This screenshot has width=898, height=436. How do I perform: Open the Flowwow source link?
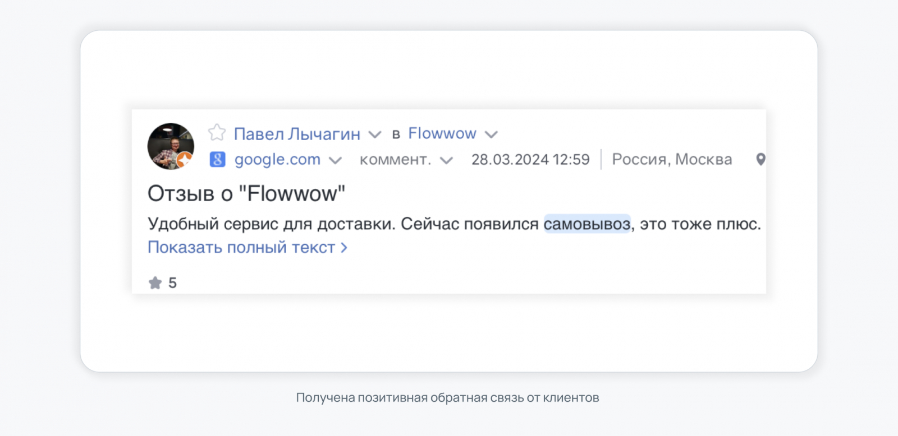442,133
